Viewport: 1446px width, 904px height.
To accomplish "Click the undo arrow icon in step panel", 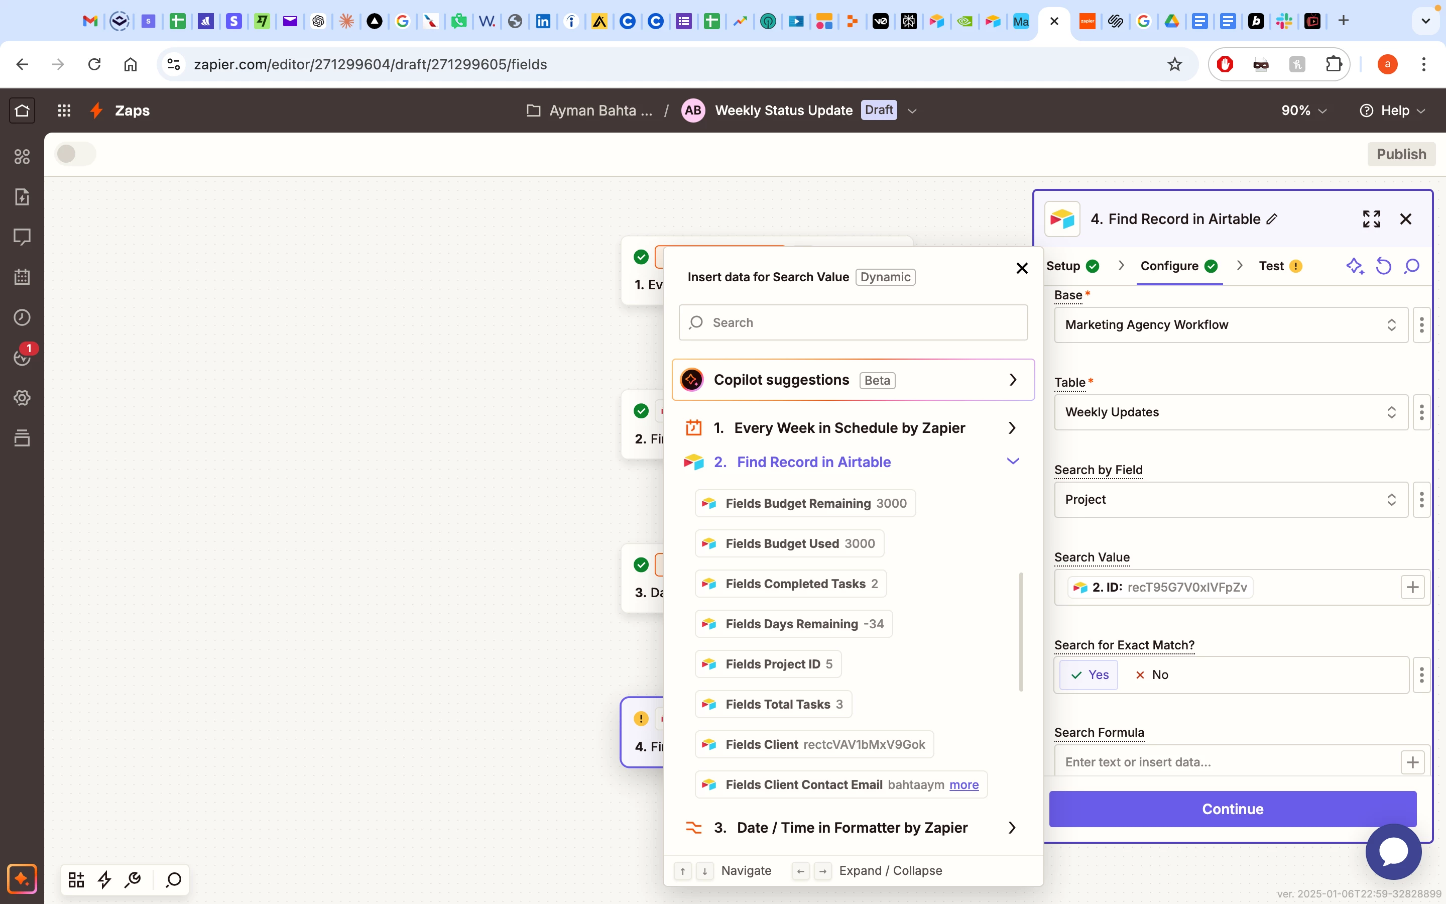I will tap(1383, 266).
